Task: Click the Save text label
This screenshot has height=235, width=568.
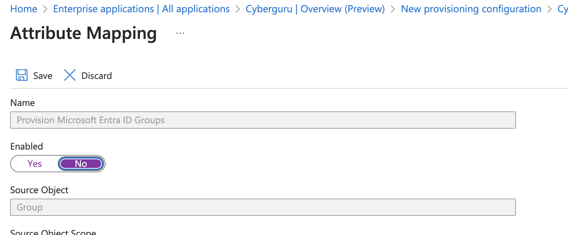Action: tap(43, 76)
